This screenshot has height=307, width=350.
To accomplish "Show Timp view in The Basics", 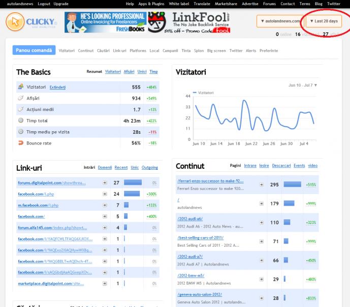I will point(153,71).
